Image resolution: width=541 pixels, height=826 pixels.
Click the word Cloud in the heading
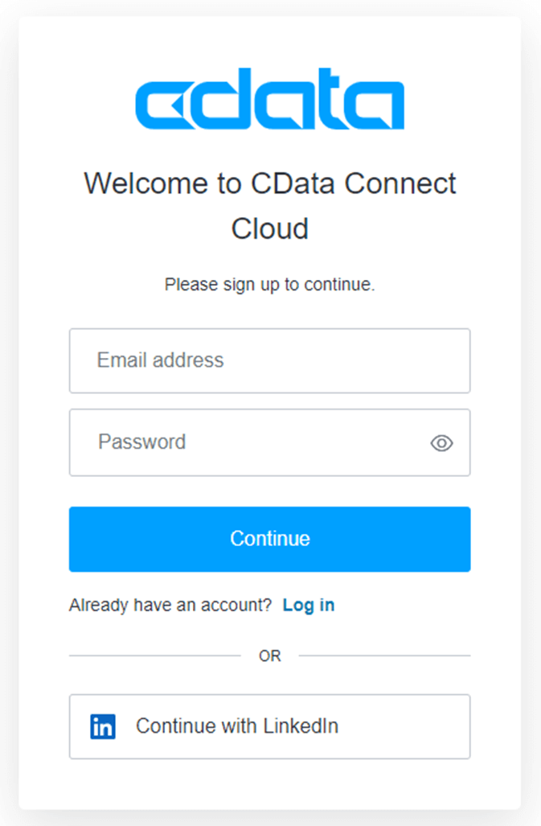tap(270, 229)
